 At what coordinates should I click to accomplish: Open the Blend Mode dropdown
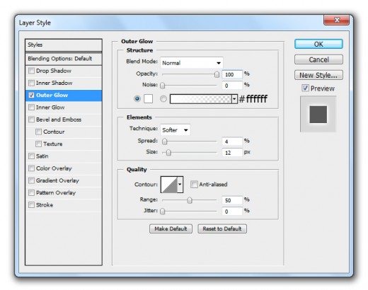[x=192, y=63]
